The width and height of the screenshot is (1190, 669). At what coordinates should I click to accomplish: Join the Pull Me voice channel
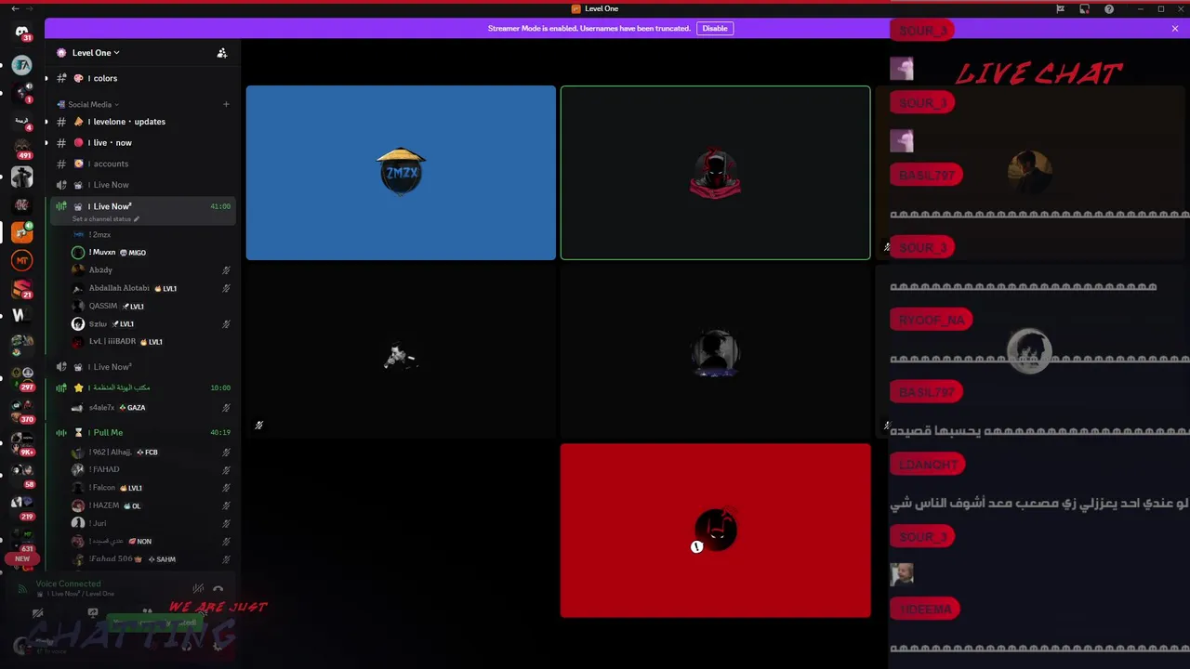click(x=142, y=432)
